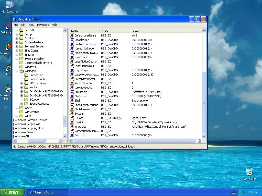Select the Windows Search key
Screen dimensions: 262x196
pos(25,132)
